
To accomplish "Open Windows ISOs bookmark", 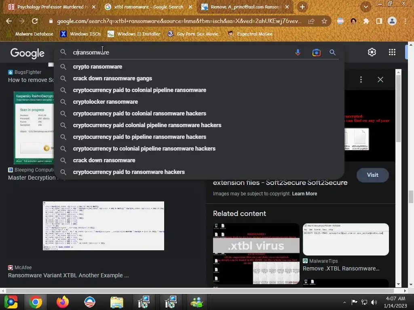I will pyautogui.click(x=80, y=34).
